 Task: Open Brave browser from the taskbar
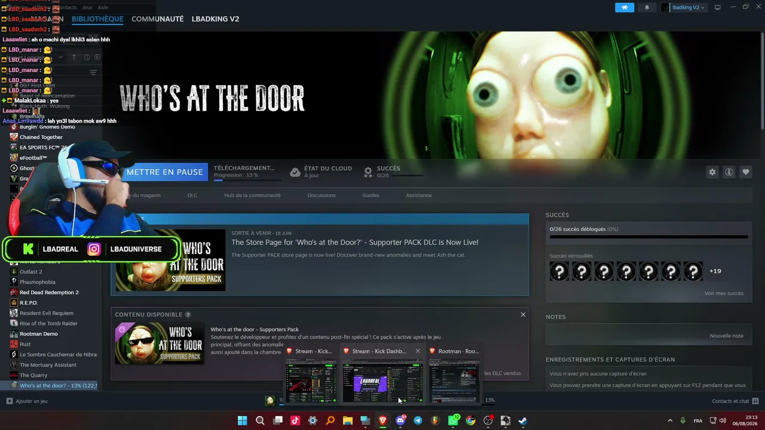tap(382, 420)
